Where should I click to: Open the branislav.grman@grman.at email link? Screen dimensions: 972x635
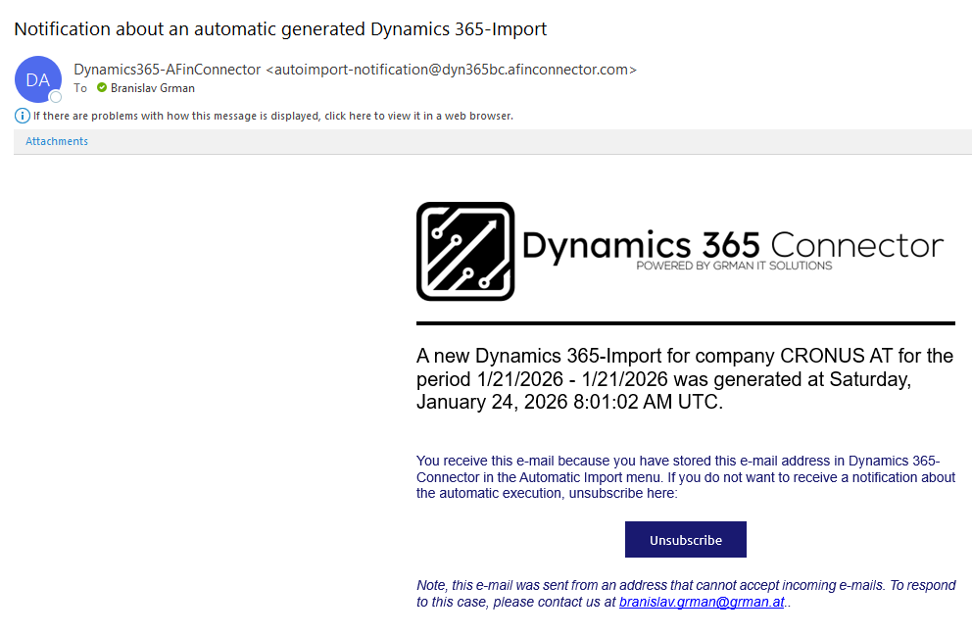tap(702, 602)
